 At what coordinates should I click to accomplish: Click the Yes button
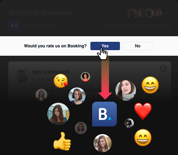(105, 46)
